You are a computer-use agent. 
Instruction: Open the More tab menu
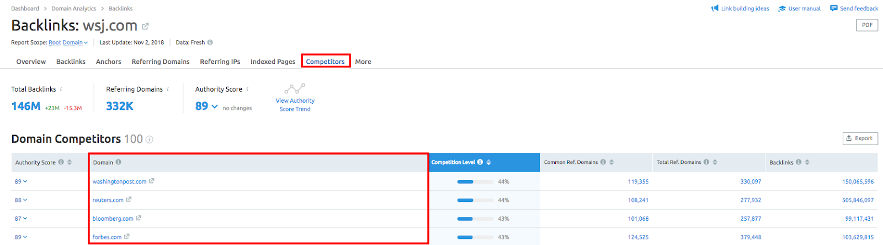click(363, 62)
